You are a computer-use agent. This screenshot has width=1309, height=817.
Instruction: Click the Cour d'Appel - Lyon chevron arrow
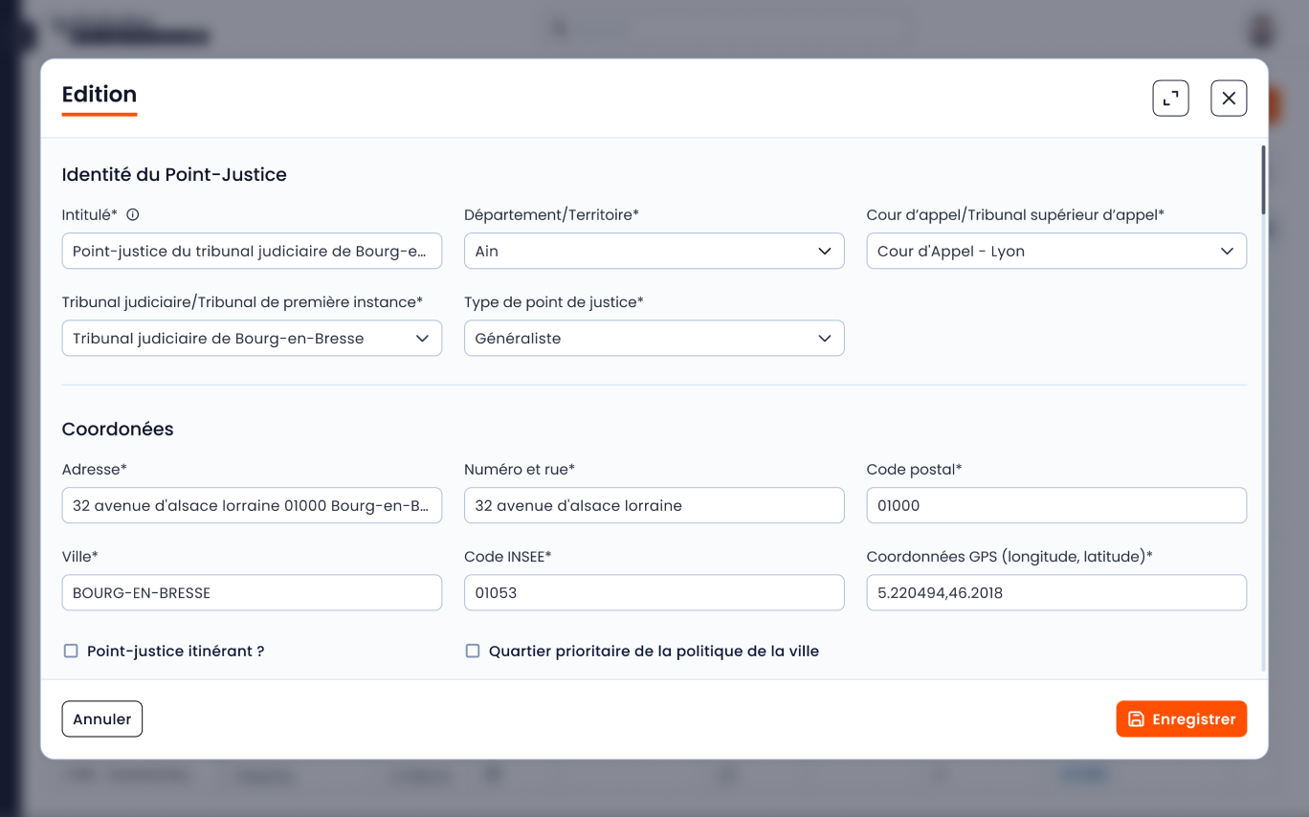(1226, 252)
